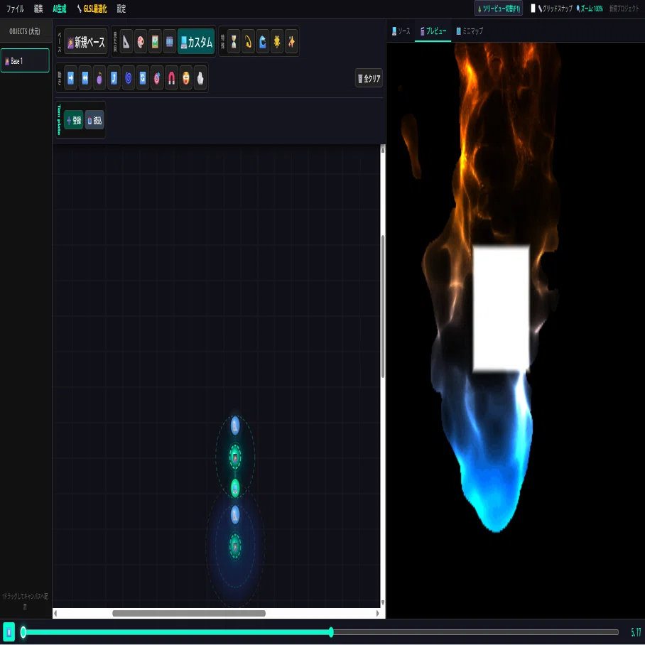Select the bottom green dashed image node
This screenshot has height=645, width=645.
tap(235, 546)
